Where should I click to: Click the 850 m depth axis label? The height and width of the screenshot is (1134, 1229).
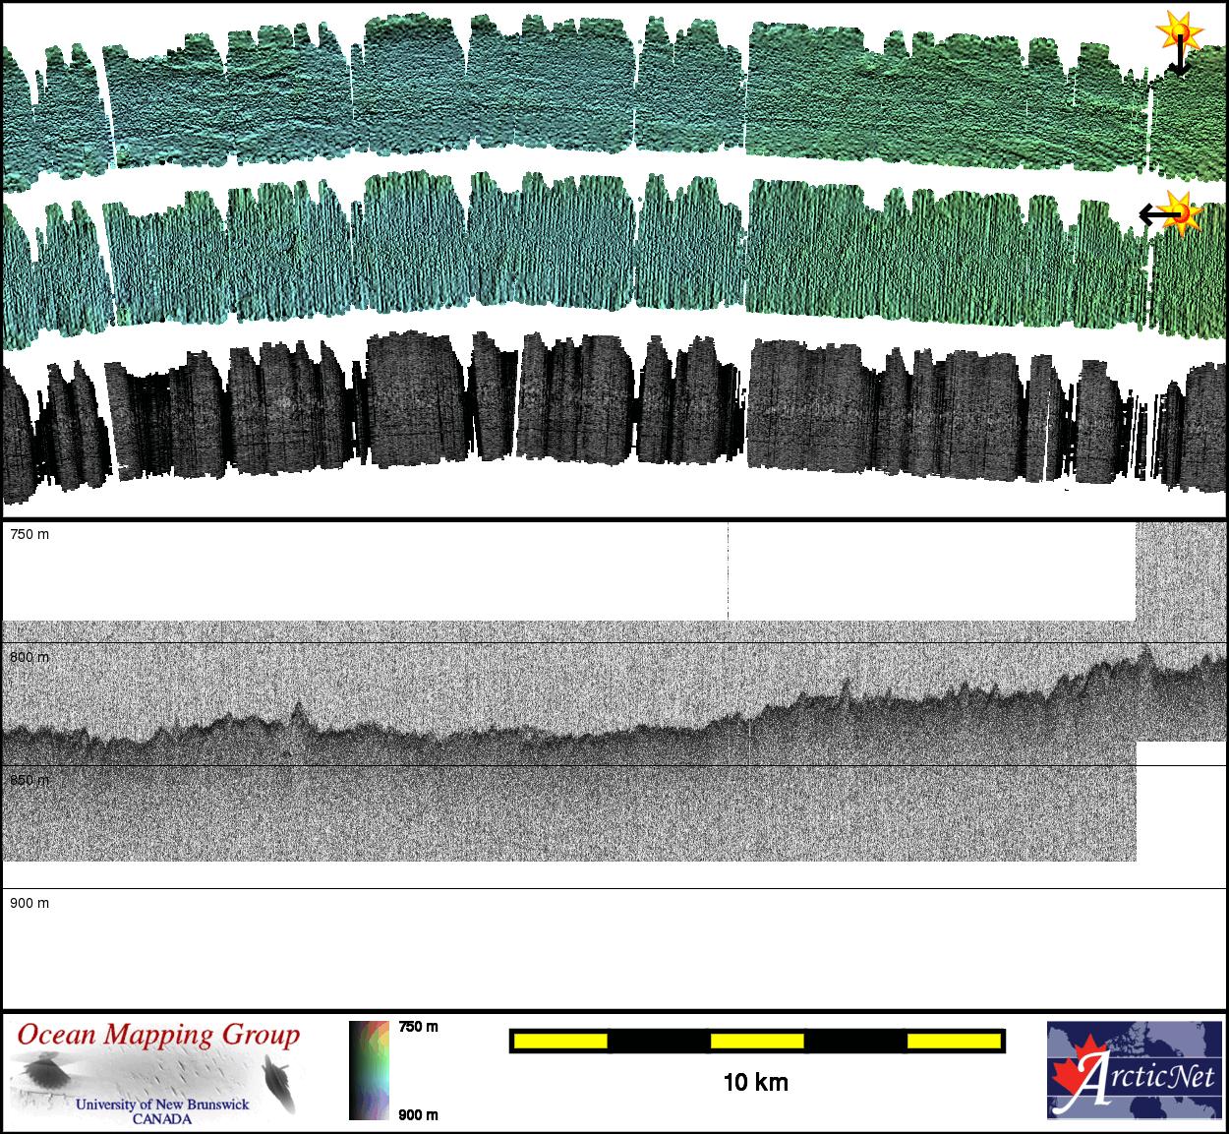pyautogui.click(x=29, y=780)
